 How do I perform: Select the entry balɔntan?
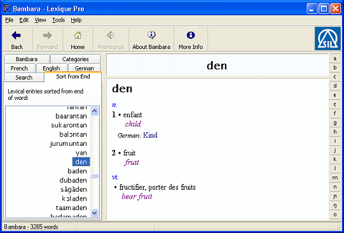click(73, 134)
